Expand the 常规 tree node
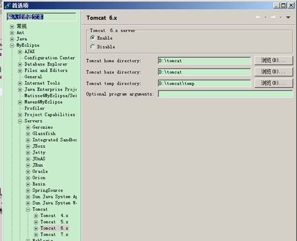 click(x=12, y=26)
